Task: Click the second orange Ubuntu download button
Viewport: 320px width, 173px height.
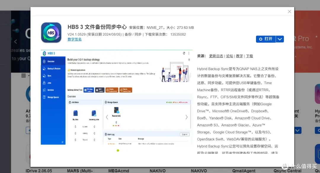Action: pos(126,90)
